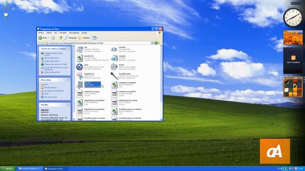Click View headlines in feed gadget

click(x=293, y=62)
